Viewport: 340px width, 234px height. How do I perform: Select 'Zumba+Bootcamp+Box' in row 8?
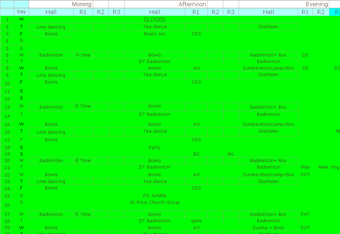(269, 68)
